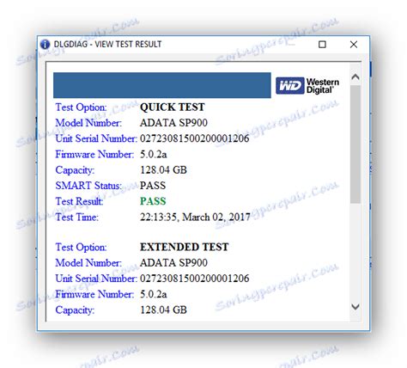Click 128.04 GB capacity under Quick Test

pos(163,170)
